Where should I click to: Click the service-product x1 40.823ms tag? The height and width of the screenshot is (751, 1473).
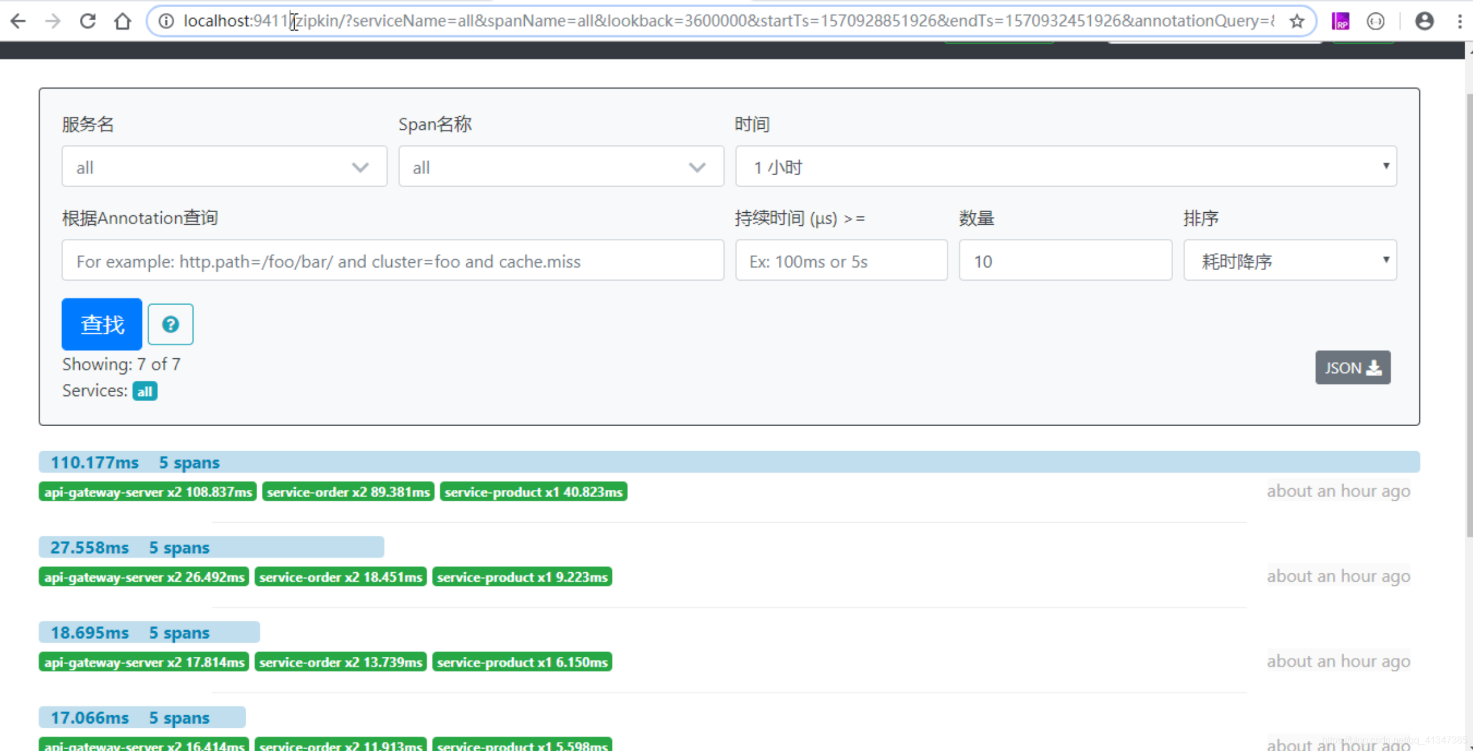pos(534,492)
